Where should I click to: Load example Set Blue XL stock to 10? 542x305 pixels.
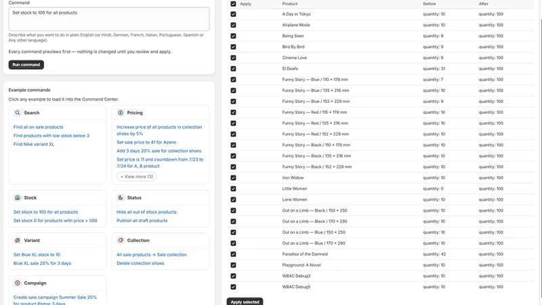(37, 255)
